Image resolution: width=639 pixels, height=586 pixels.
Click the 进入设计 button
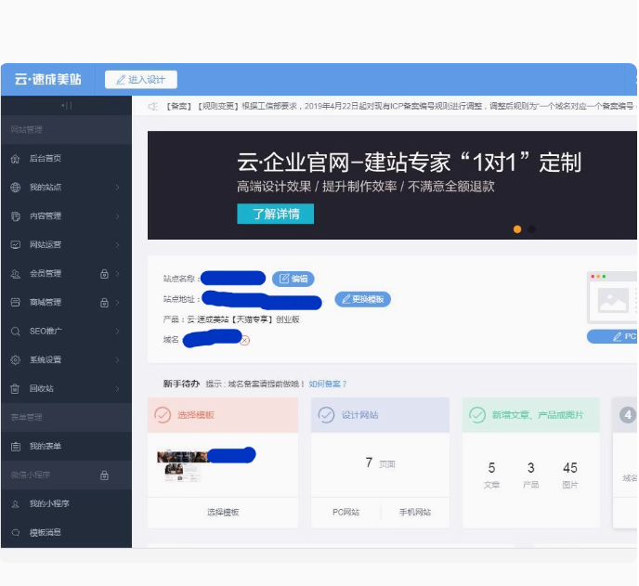pos(141,80)
